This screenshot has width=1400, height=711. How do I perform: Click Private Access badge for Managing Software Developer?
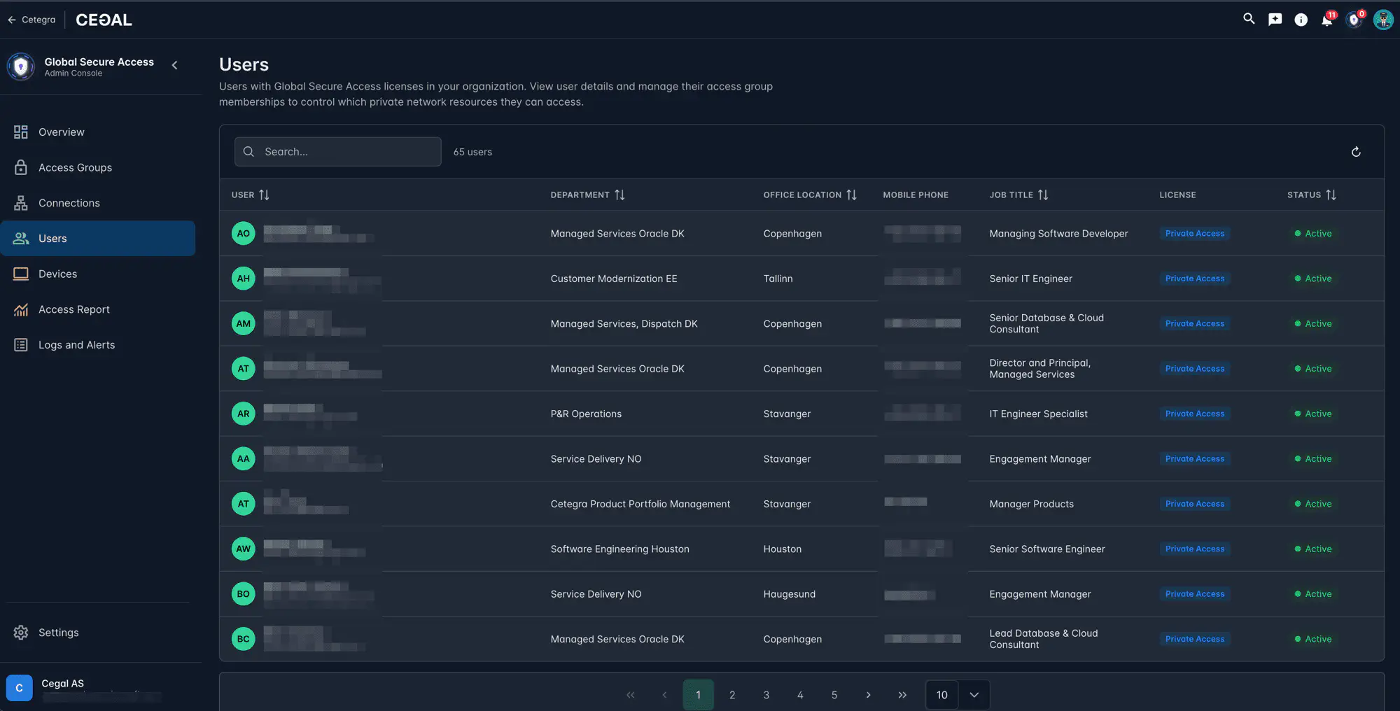click(x=1195, y=233)
